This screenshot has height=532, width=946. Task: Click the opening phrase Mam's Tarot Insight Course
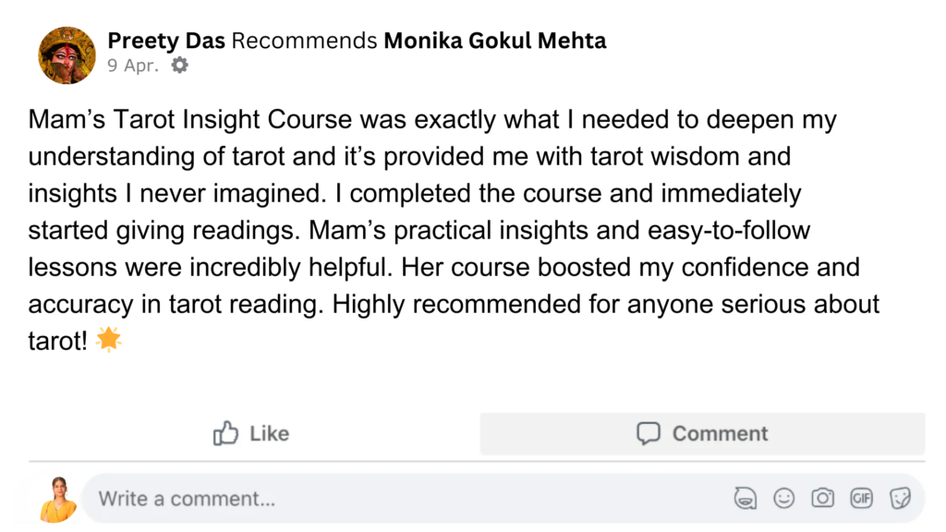[191, 120]
